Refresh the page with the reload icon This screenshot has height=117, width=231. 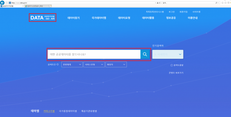point(159,3)
